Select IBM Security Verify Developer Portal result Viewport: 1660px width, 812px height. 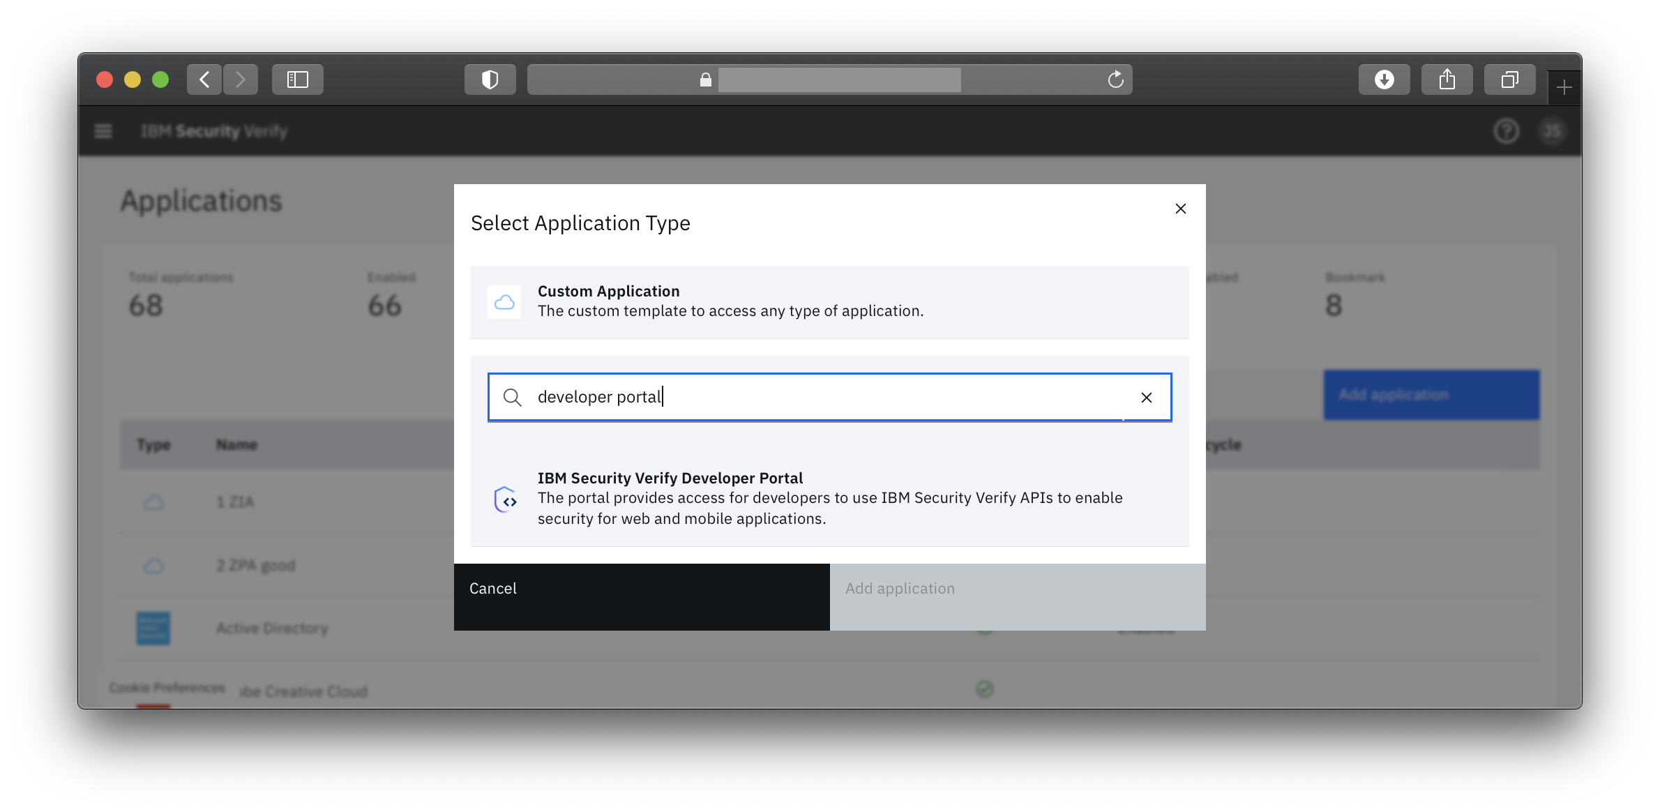pyautogui.click(x=829, y=498)
